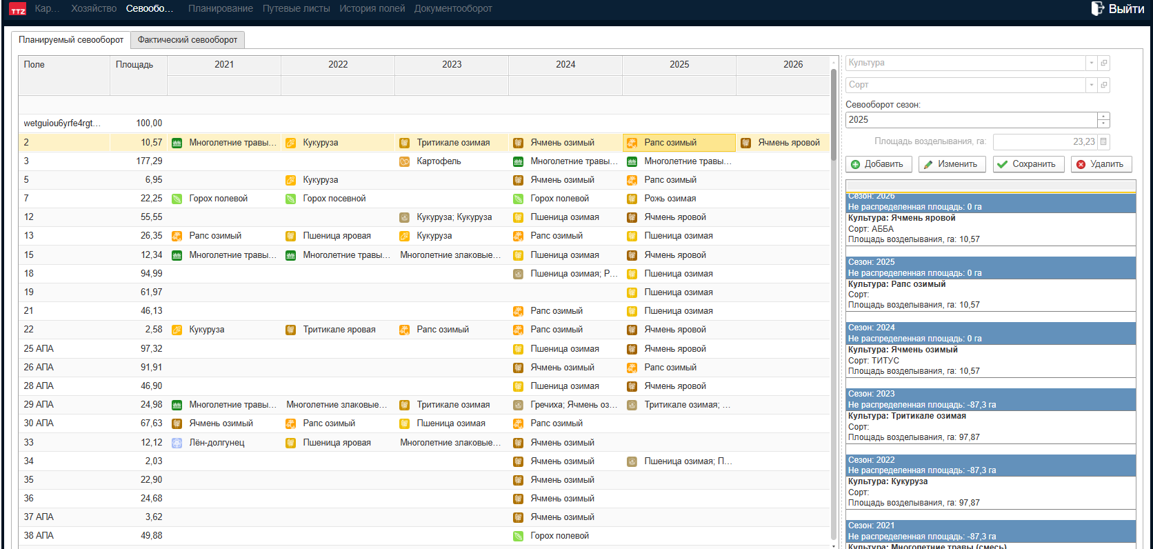The width and height of the screenshot is (1153, 549).
Task: Expand the Культура dropdown list
Action: pyautogui.click(x=1091, y=63)
